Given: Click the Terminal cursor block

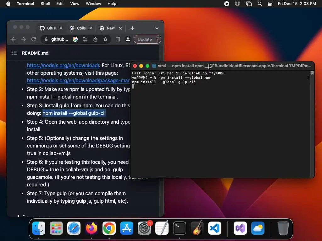Looking at the screenshot, I should tap(133, 87).
